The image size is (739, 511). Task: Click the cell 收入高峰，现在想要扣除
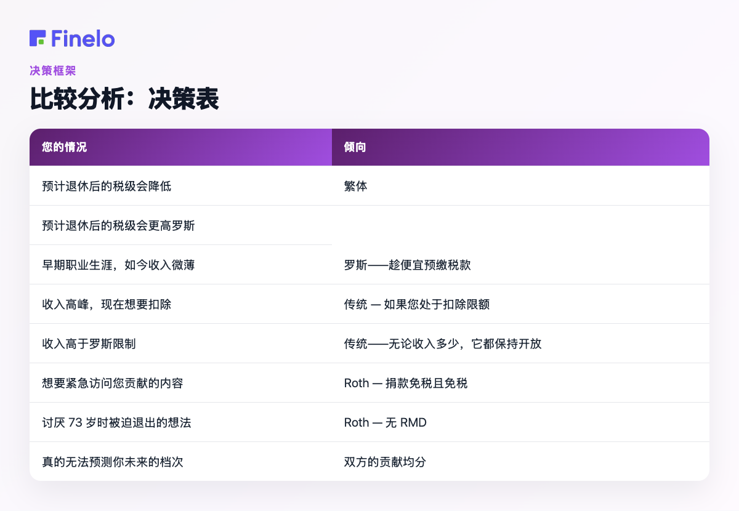pos(180,304)
